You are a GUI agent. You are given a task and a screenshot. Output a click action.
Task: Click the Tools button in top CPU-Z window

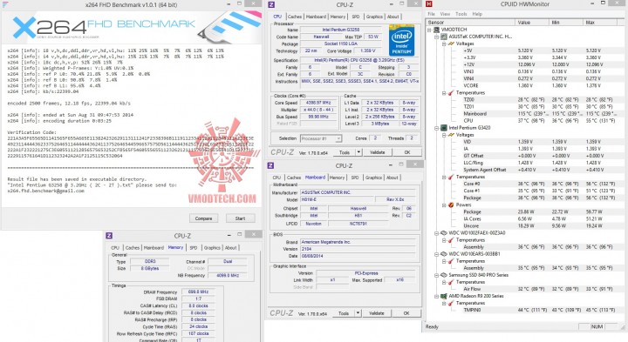[345, 152]
